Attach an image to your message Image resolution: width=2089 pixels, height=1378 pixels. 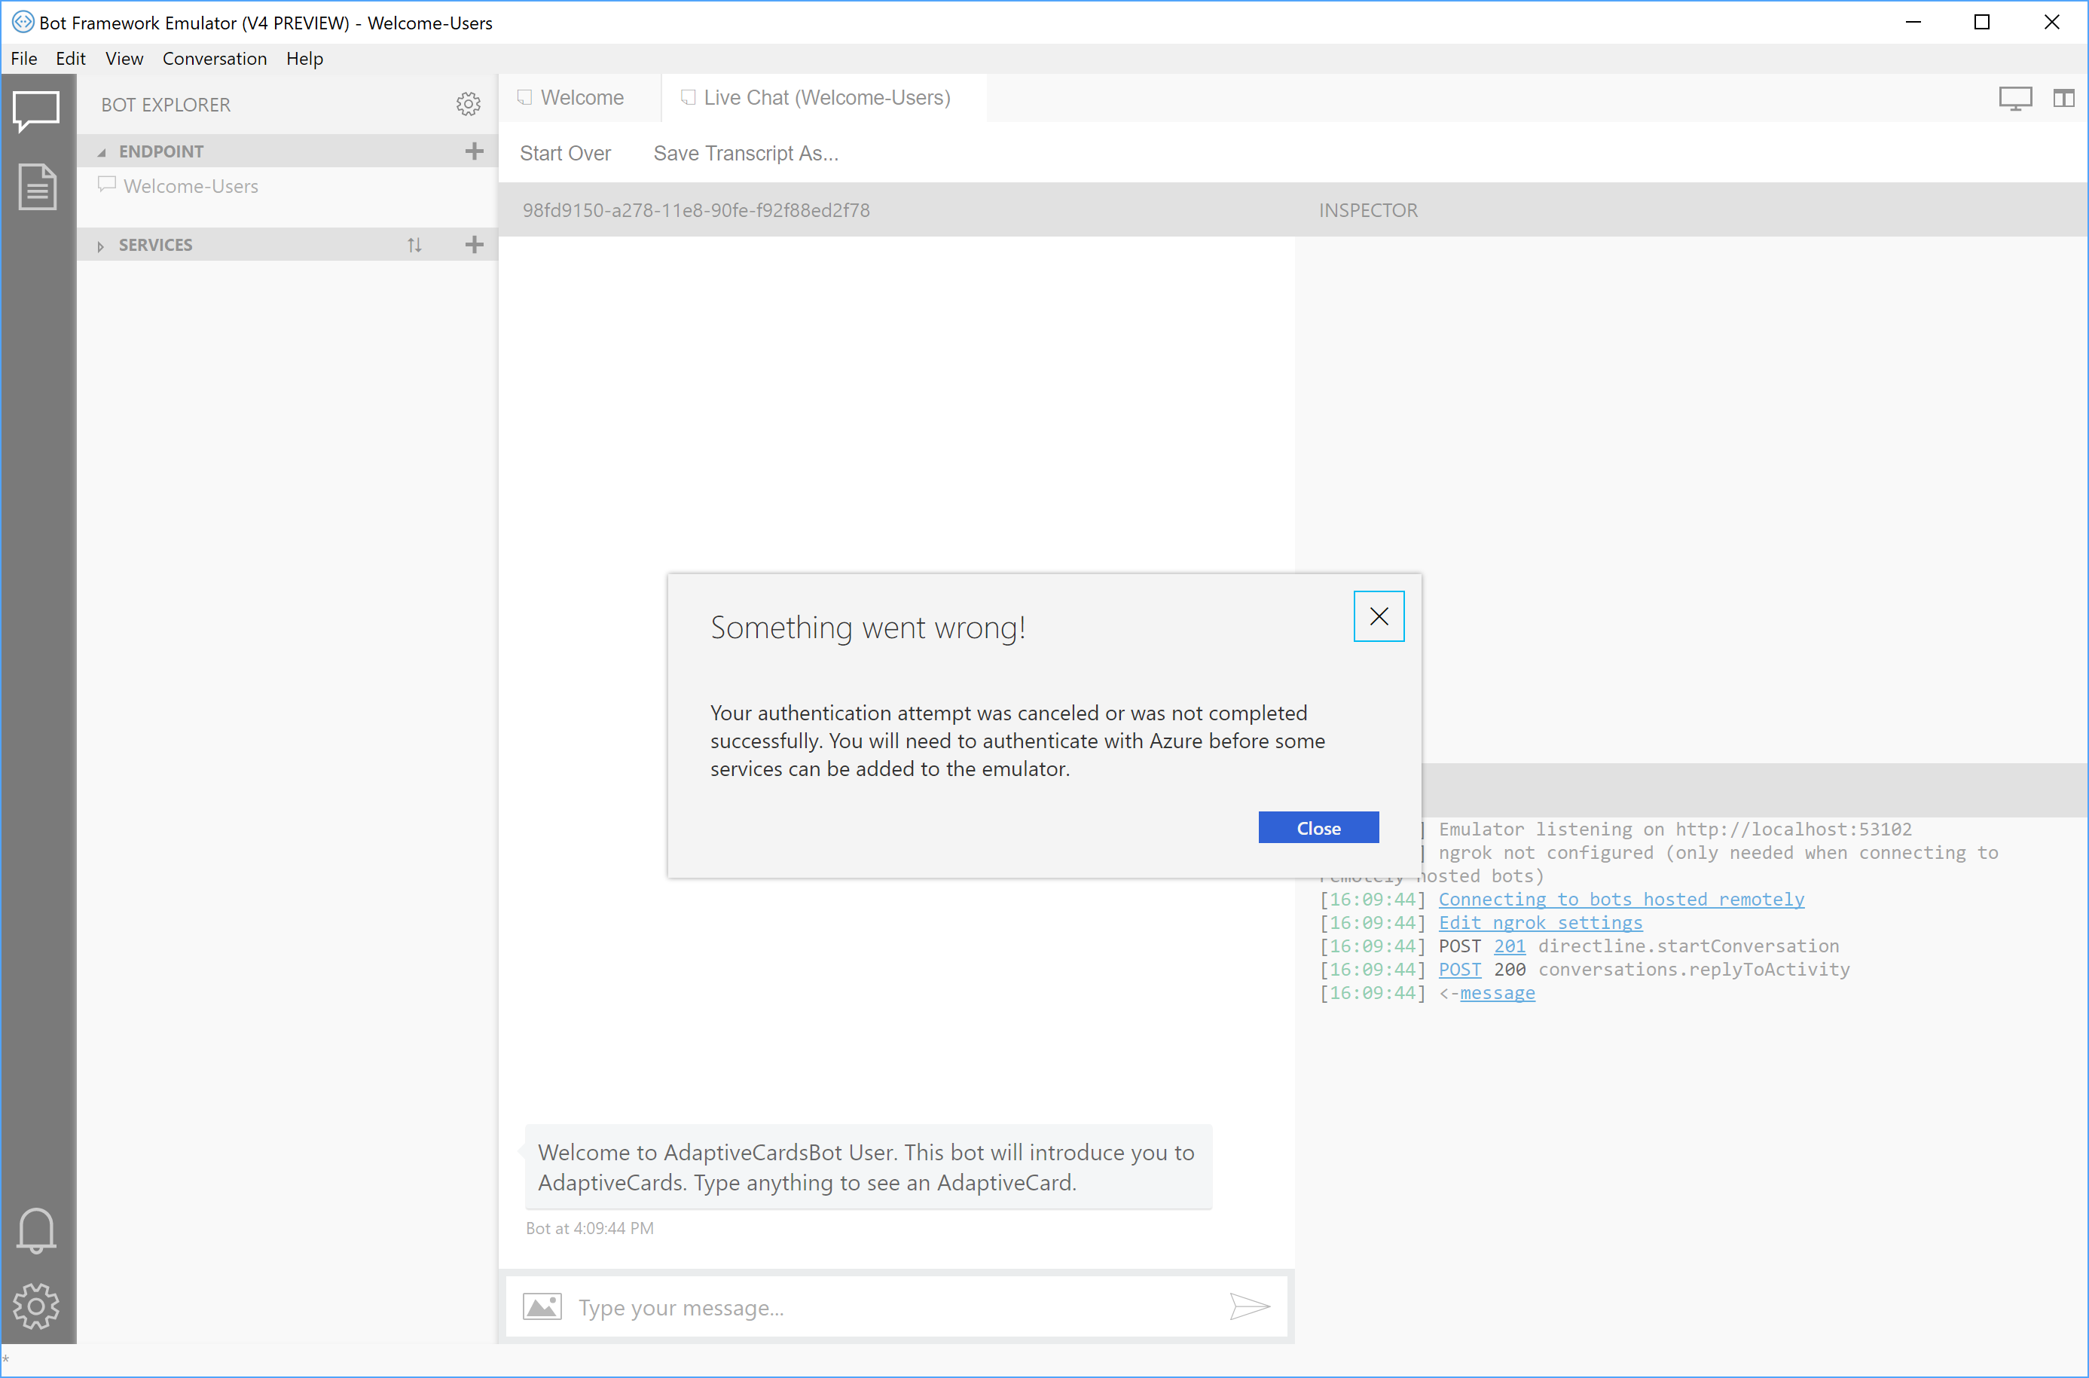542,1306
